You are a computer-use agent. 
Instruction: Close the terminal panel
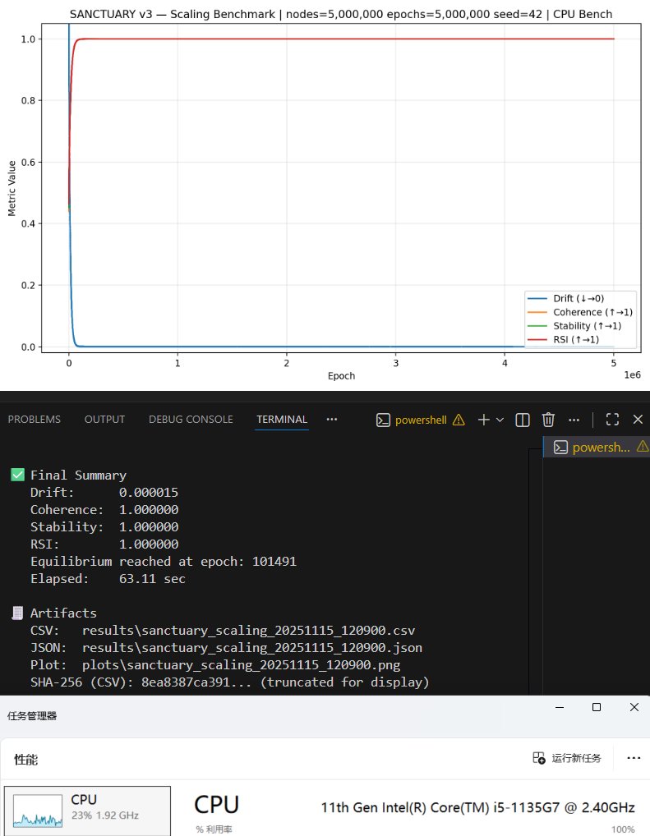638,420
